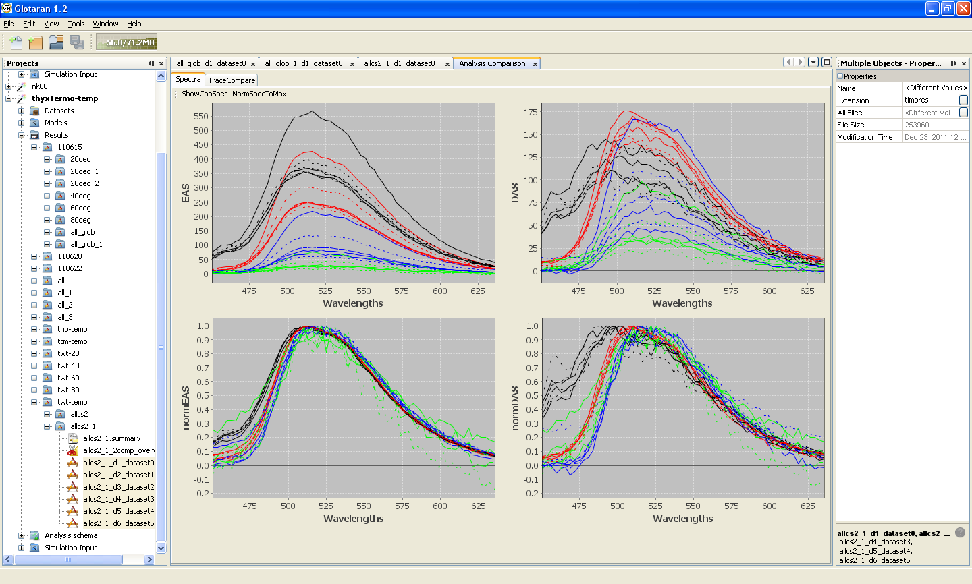The height and width of the screenshot is (584, 972).
Task: Select the allcs2_1_2comp_overview scissors icon
Action: click(73, 450)
